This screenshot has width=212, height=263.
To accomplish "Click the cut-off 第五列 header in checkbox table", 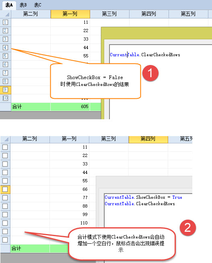I will click(180, 139).
